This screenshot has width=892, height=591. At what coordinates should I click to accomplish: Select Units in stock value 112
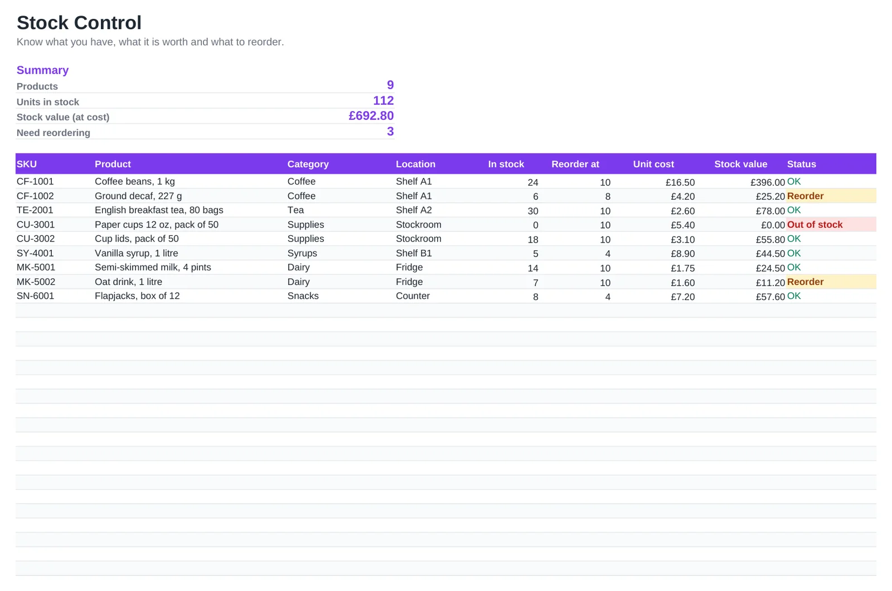point(384,100)
